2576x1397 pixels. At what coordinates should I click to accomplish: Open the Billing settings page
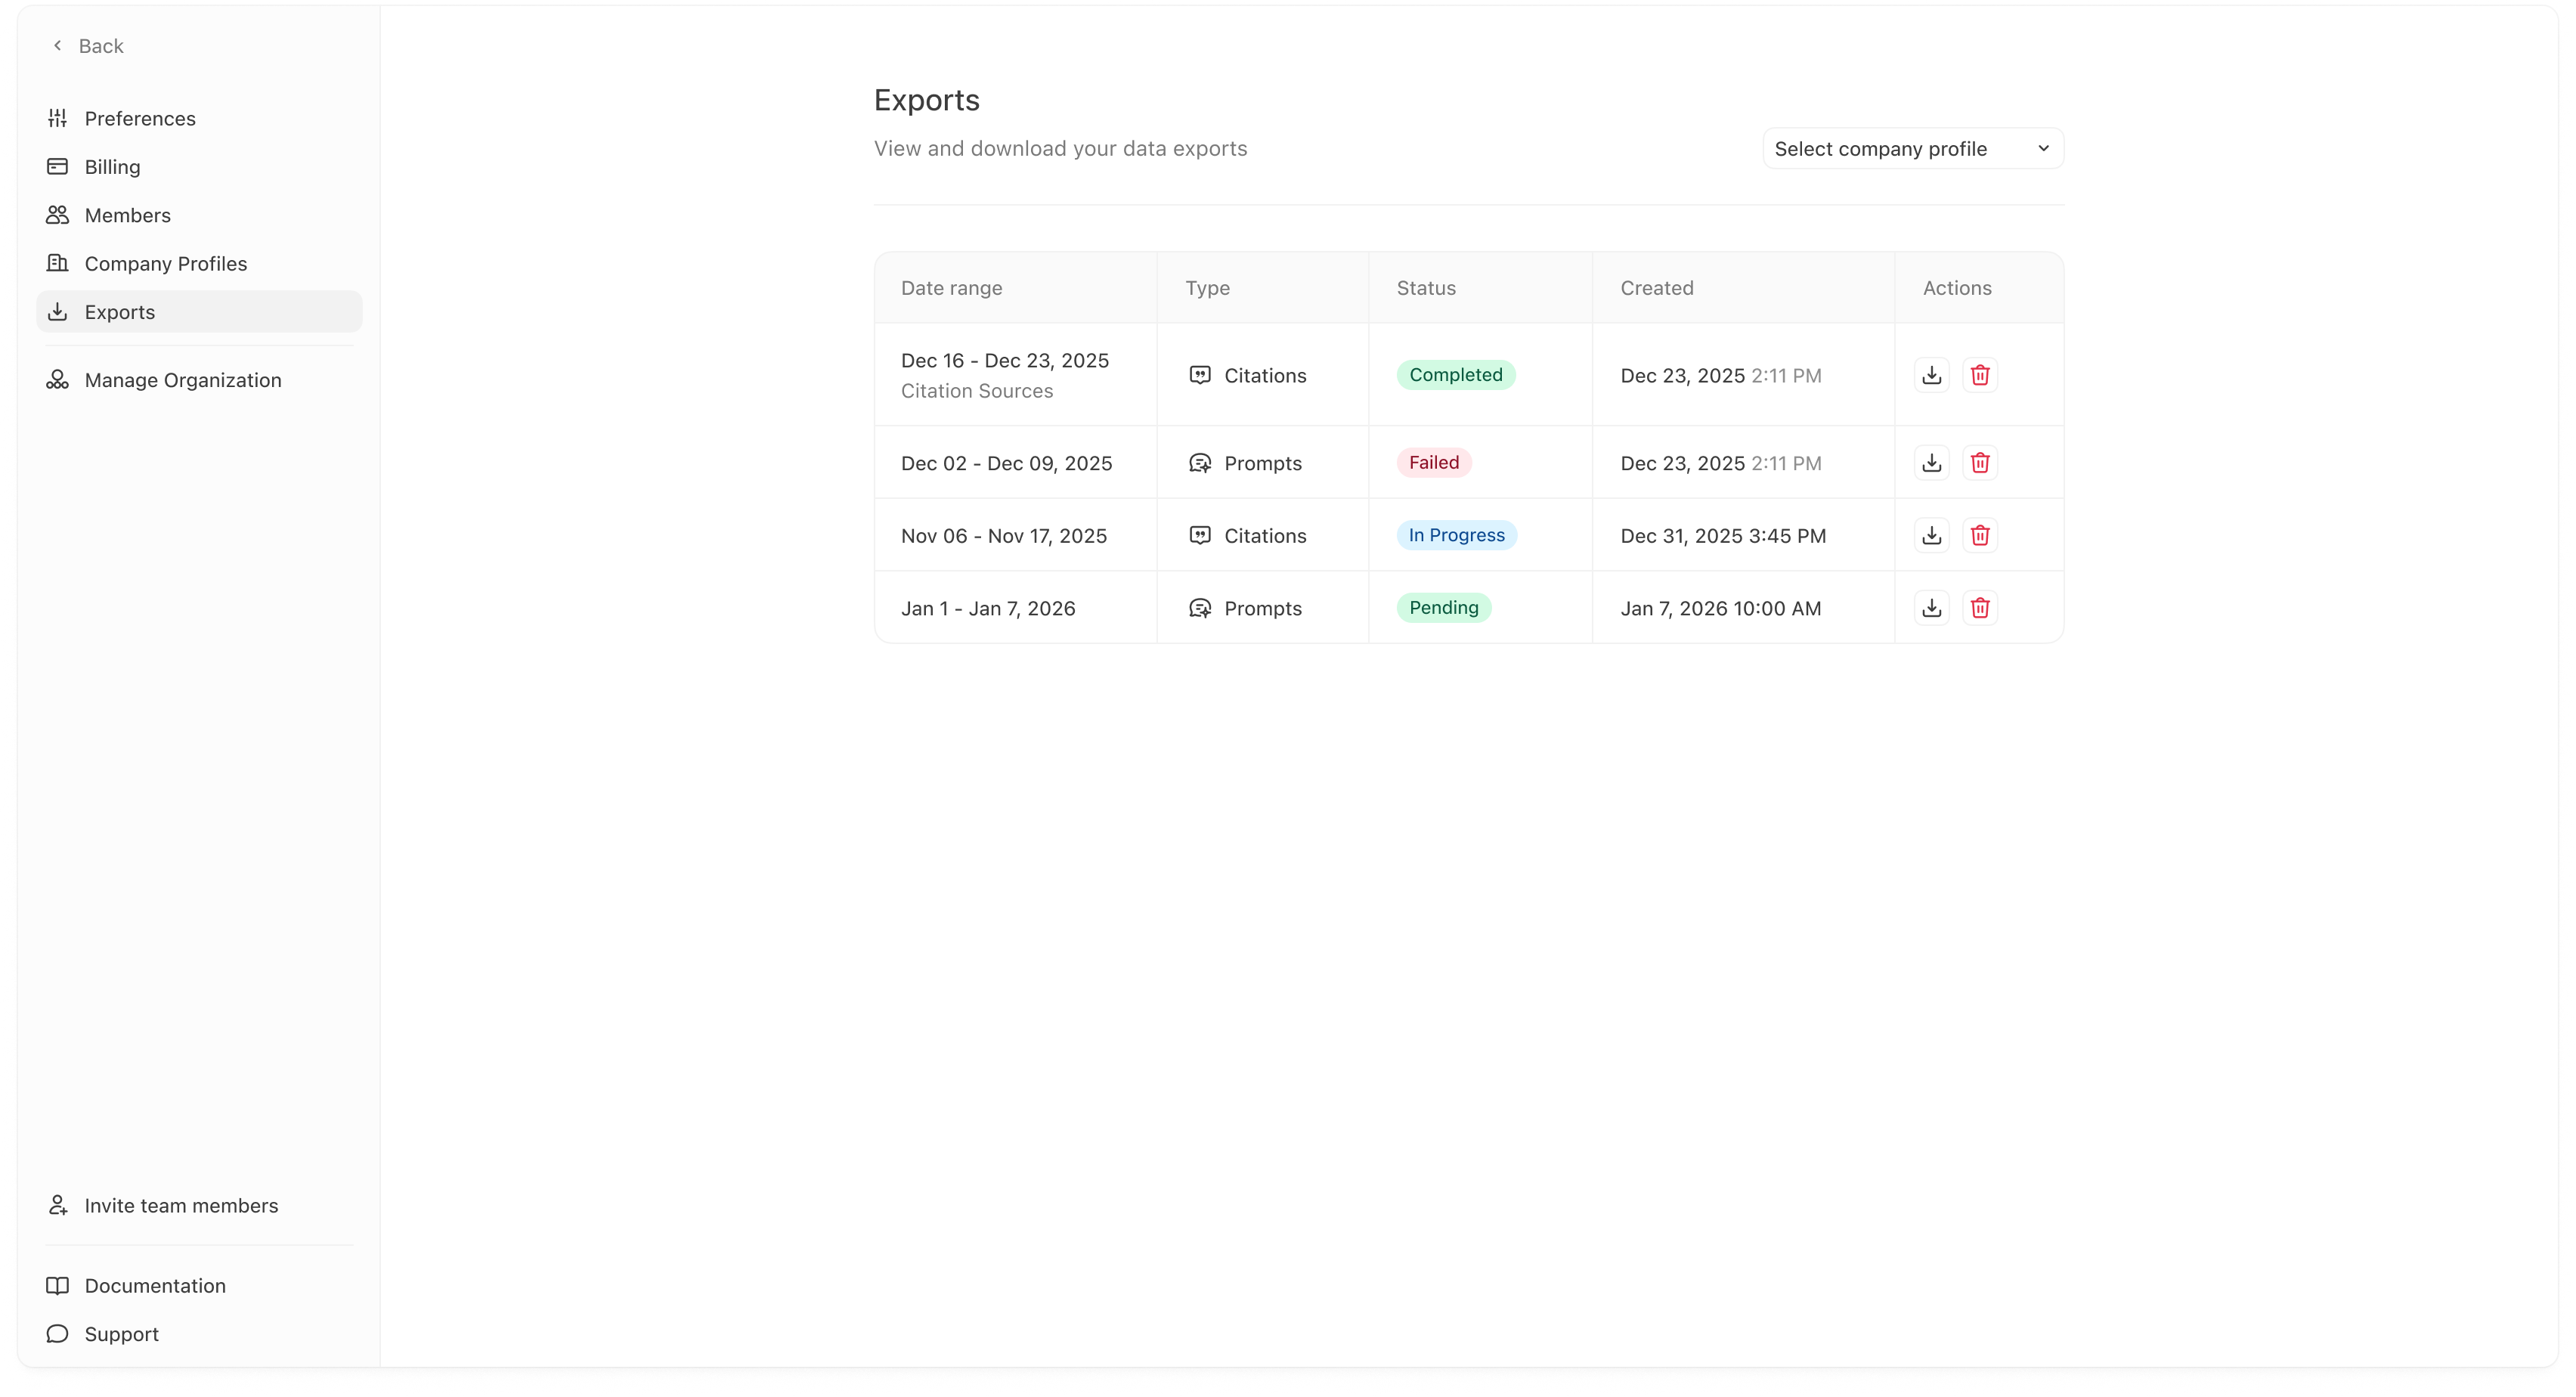point(112,167)
